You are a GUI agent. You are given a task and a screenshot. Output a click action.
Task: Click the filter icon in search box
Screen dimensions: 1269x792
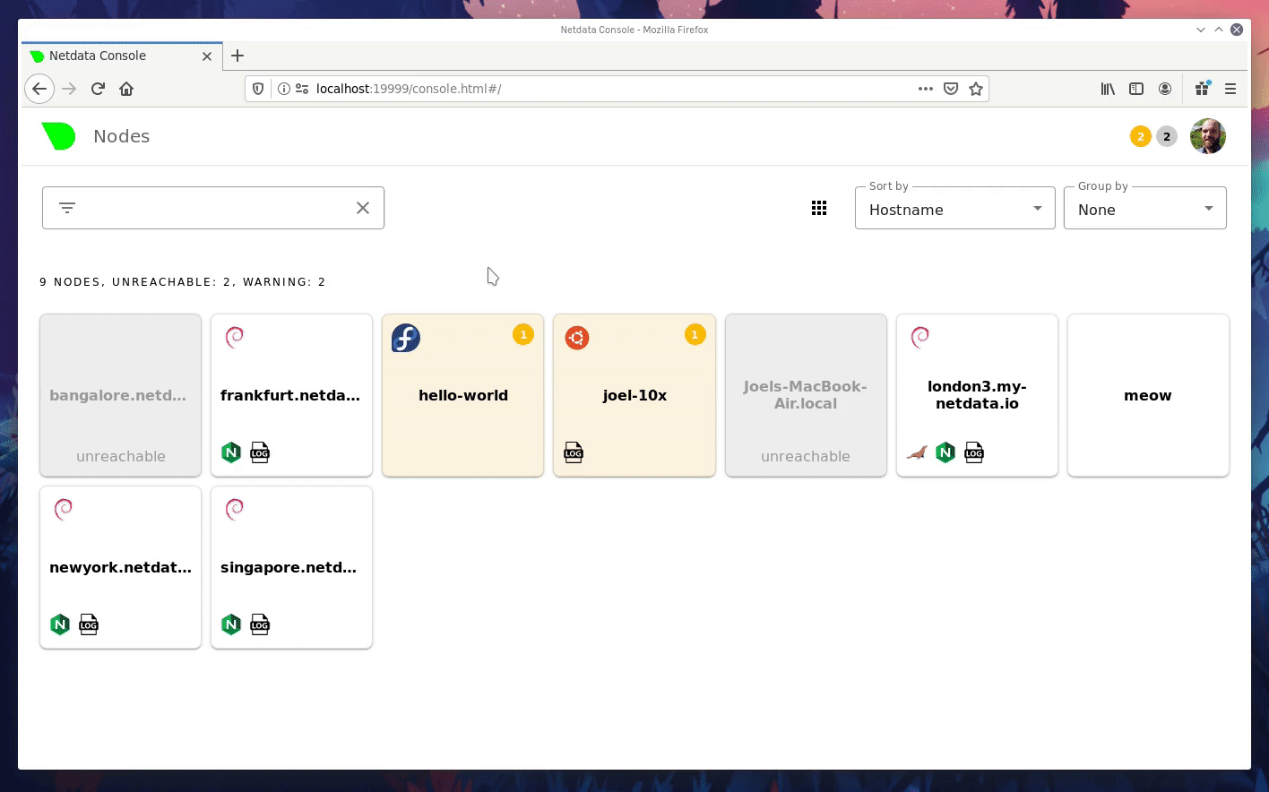tap(67, 208)
